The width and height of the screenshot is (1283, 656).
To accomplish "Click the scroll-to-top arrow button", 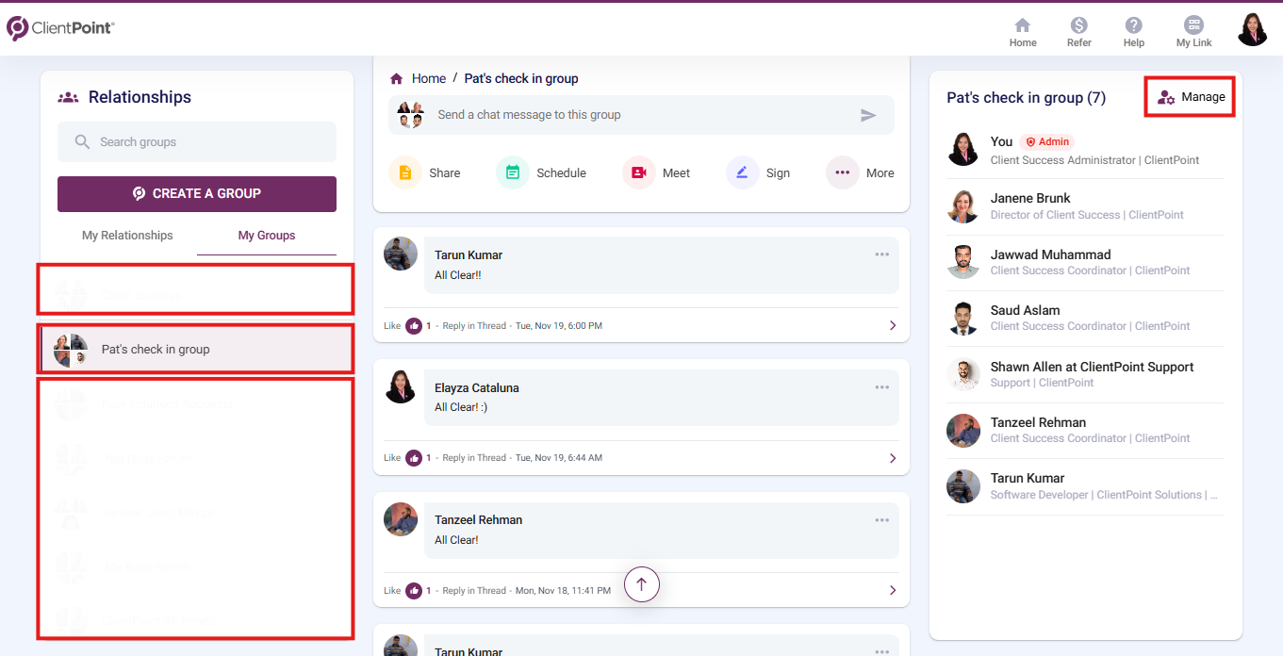I will coord(641,584).
